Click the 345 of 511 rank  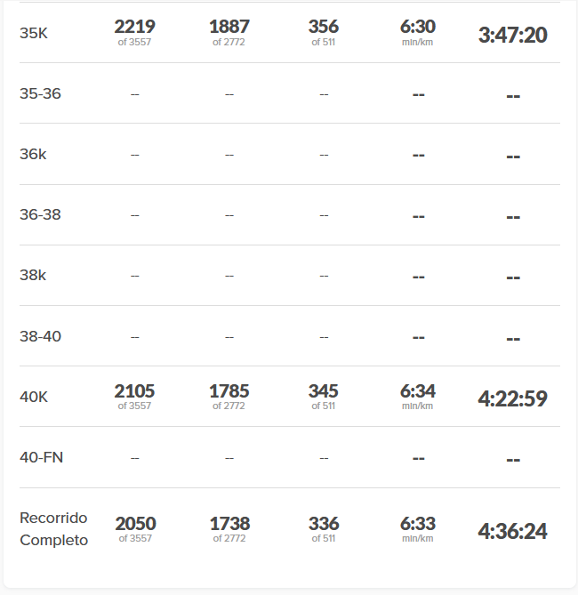coord(323,391)
